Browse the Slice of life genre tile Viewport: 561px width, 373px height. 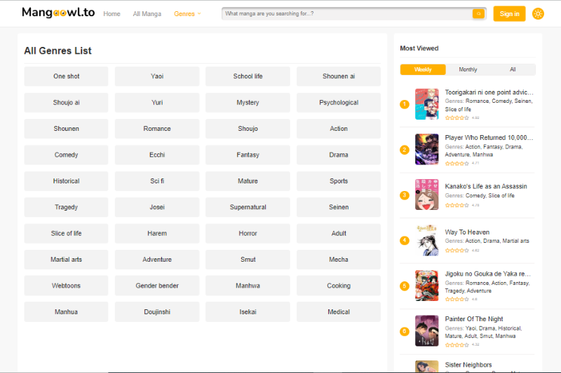click(x=66, y=234)
